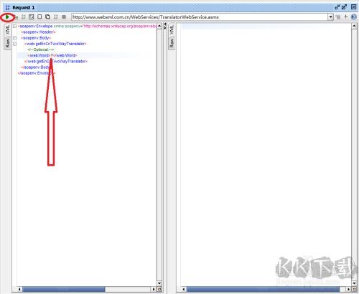Collapse the soapenv:Body node
This screenshot has height=294, width=359.
pos(15,38)
